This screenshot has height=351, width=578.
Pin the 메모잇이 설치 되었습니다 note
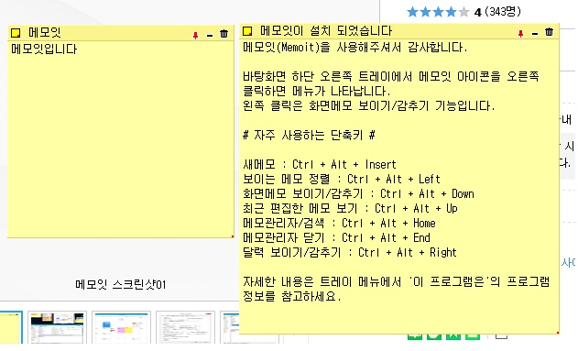tap(520, 34)
